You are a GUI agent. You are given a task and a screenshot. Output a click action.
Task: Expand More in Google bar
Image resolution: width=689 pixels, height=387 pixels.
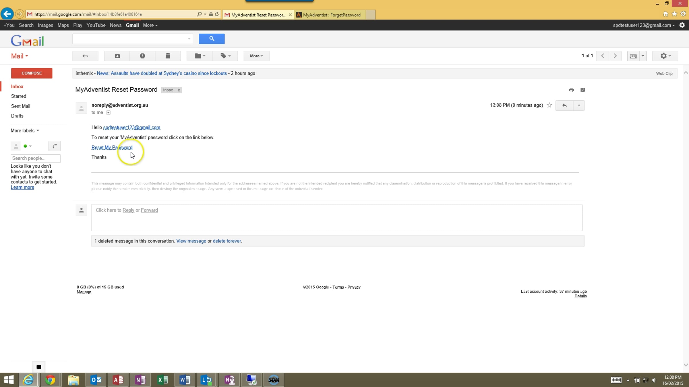coord(150,25)
